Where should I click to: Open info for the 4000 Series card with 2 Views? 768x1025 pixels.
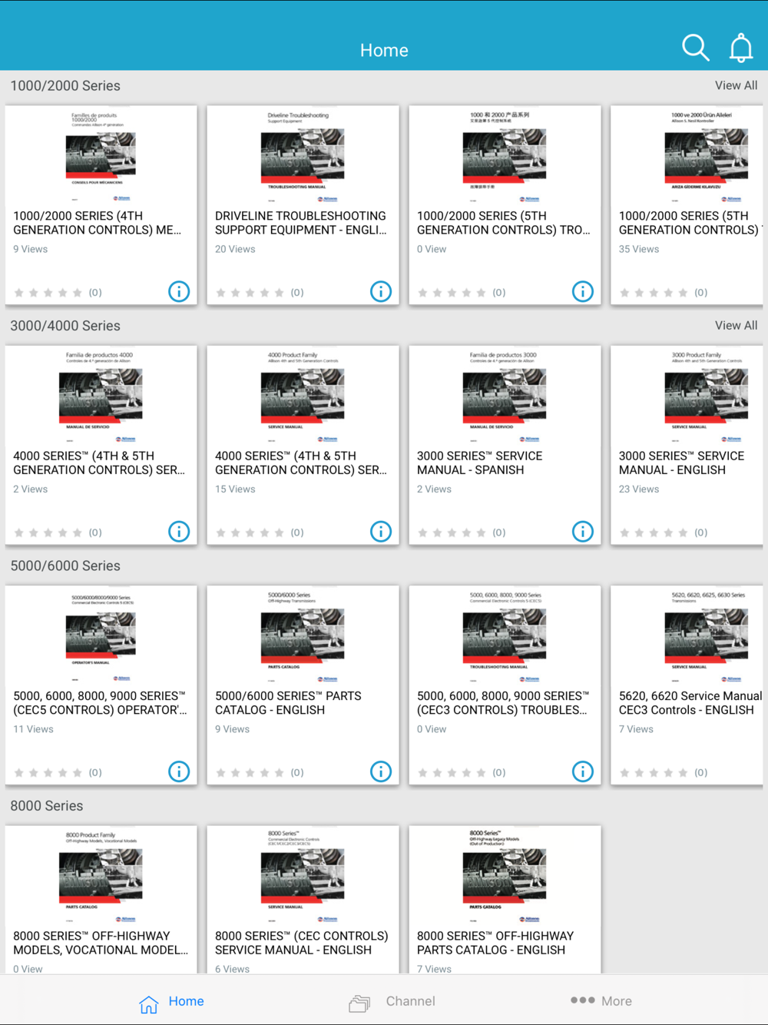[179, 532]
